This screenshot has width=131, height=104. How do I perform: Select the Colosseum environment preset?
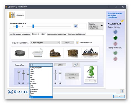(55, 53)
